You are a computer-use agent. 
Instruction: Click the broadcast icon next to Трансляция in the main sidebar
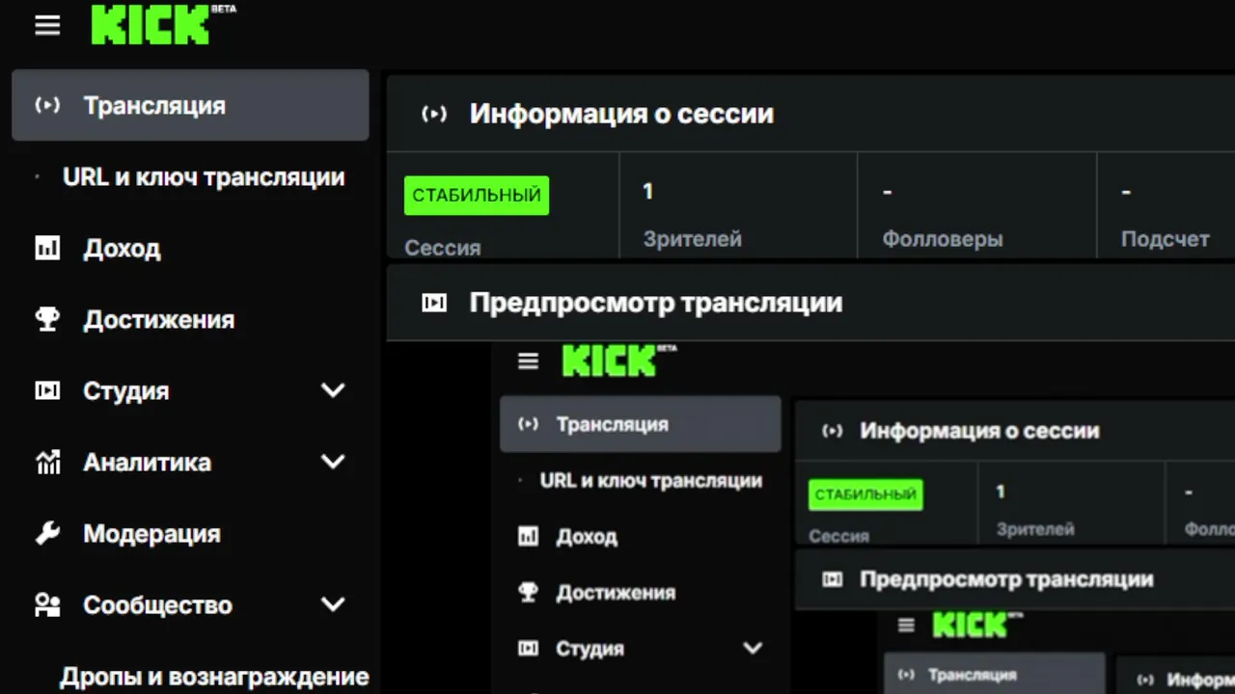47,105
